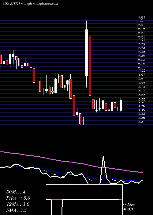Click the 3.2 price axis label
Screen dimensions: 153x215
tap(140, 122)
